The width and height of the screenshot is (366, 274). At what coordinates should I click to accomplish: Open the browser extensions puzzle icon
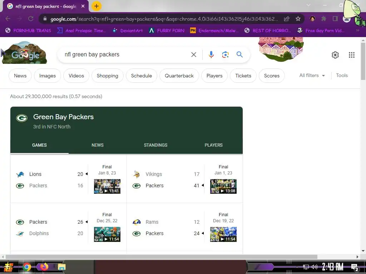[324, 19]
